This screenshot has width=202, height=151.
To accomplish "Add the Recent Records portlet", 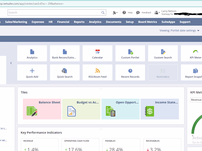I will 130,72.
